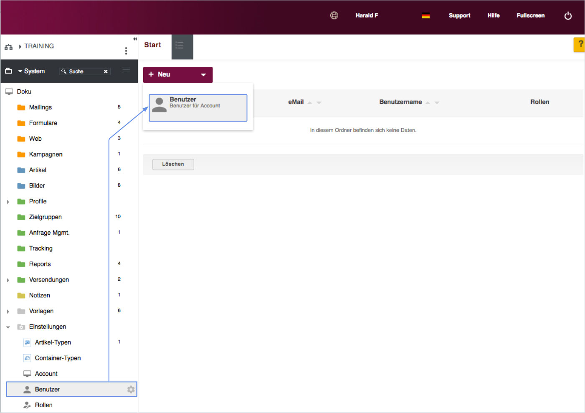
Task: Switch to the Start tab
Action: coord(152,45)
